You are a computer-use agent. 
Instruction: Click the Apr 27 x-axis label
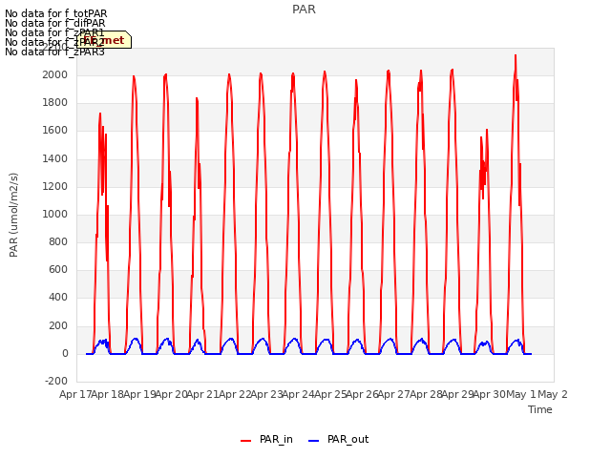pos(394,394)
